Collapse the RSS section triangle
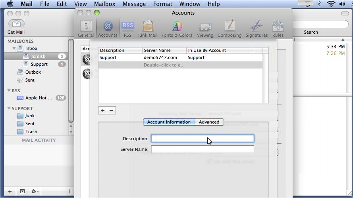Viewport: 353px width, 198px height. (x=9, y=90)
